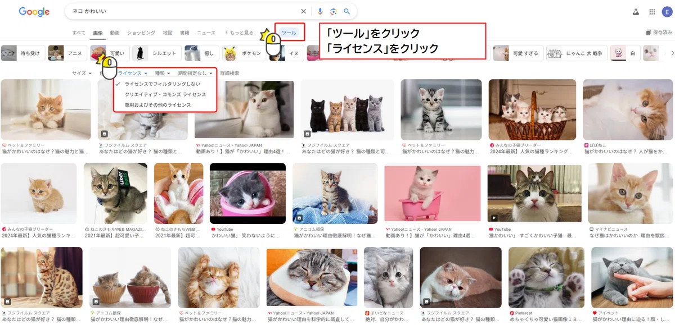Clear the search box with the X icon
Viewport: 675px width, 325px height.
[x=304, y=11]
